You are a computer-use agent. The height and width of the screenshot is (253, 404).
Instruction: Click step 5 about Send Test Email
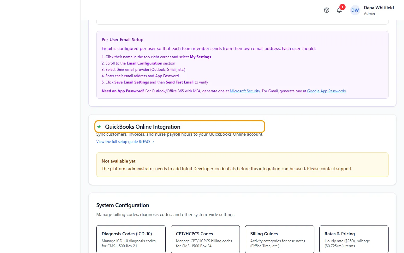point(155,82)
